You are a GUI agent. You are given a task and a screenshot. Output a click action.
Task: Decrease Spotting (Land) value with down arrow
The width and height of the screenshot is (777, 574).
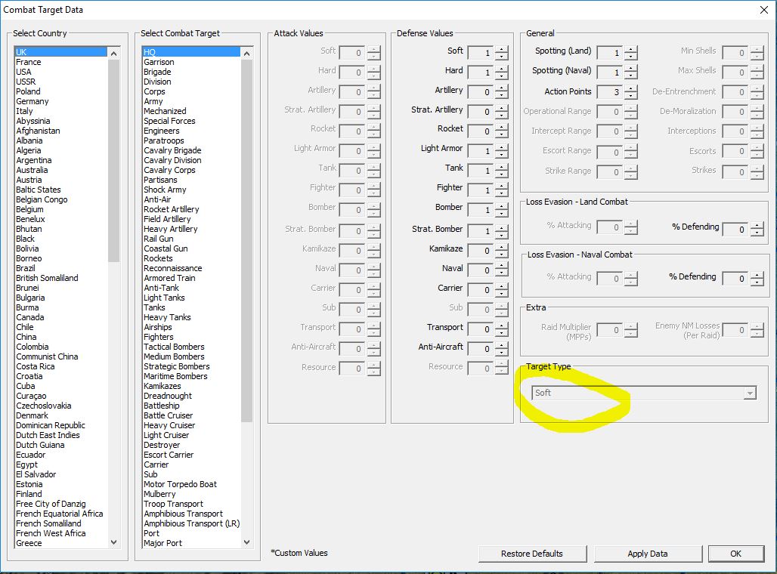tap(631, 56)
